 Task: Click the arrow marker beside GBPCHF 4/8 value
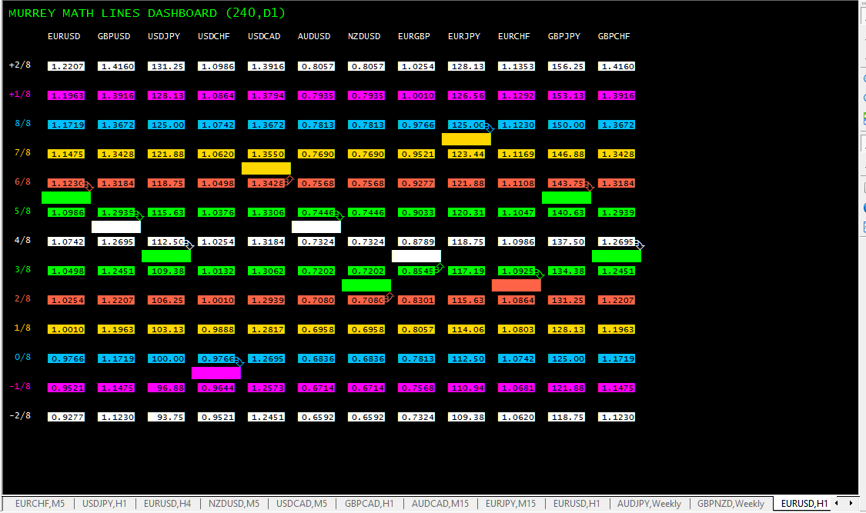(639, 245)
